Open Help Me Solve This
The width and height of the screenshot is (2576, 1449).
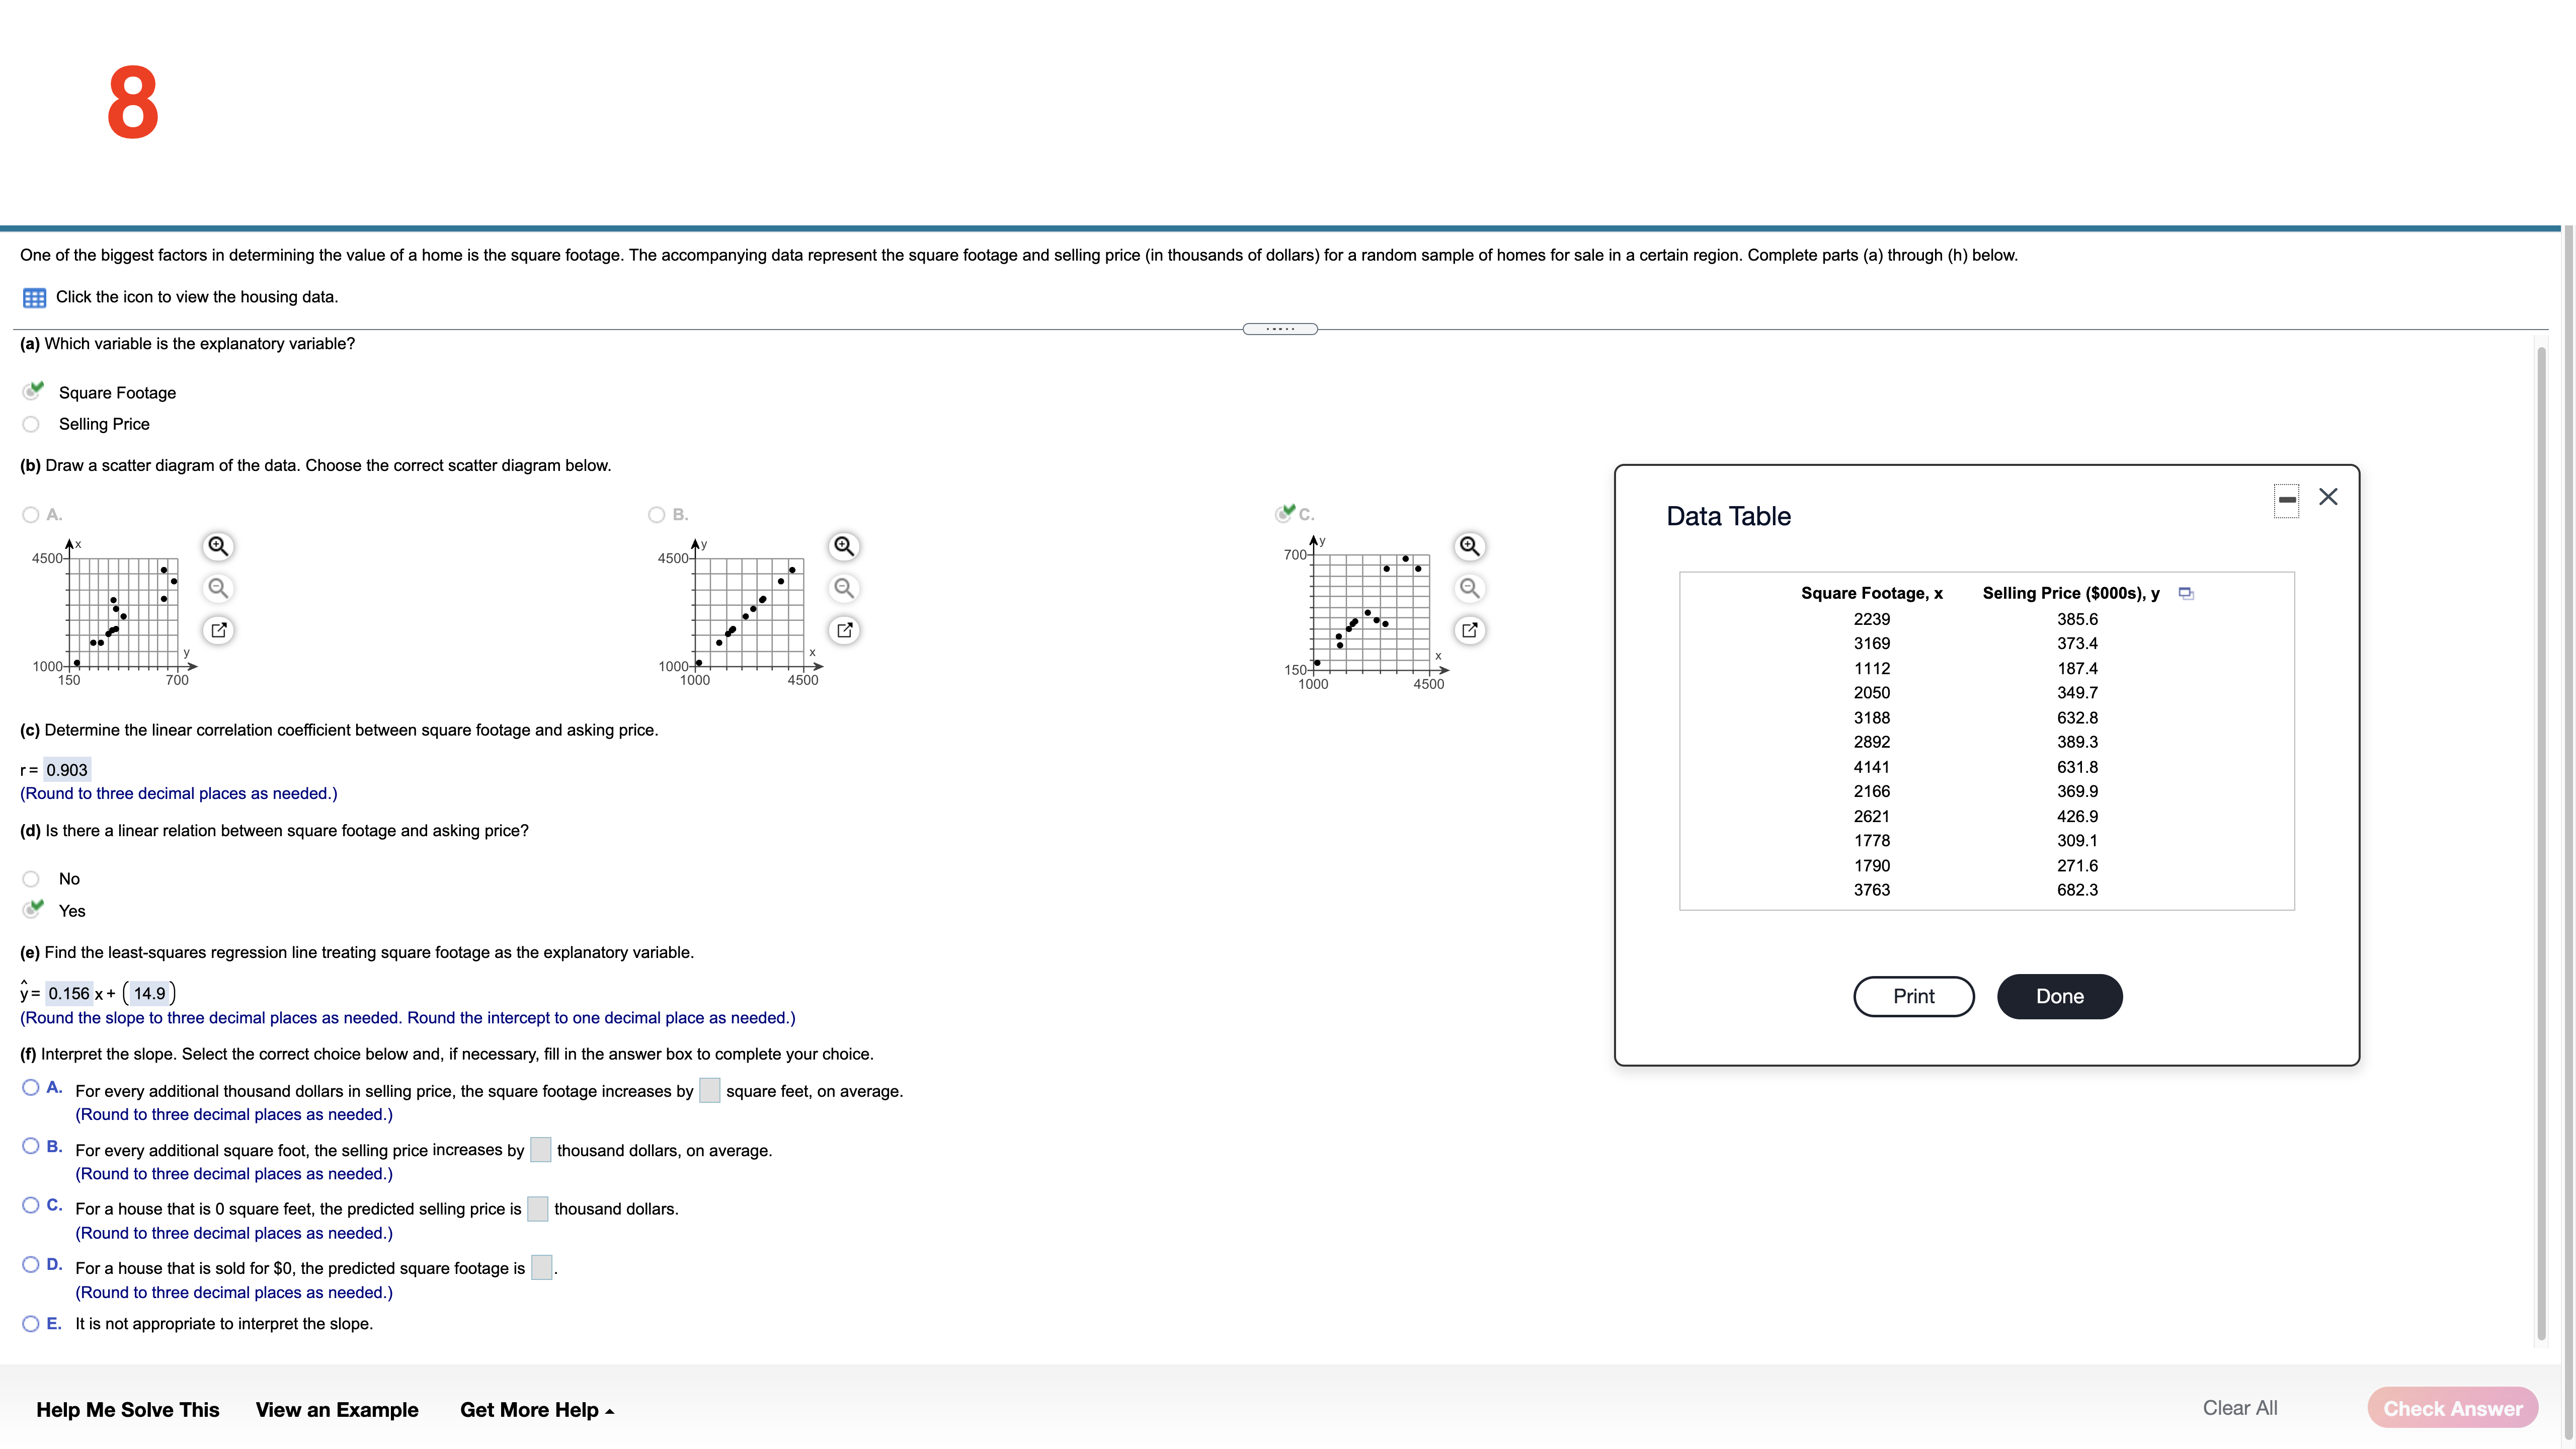click(128, 1410)
